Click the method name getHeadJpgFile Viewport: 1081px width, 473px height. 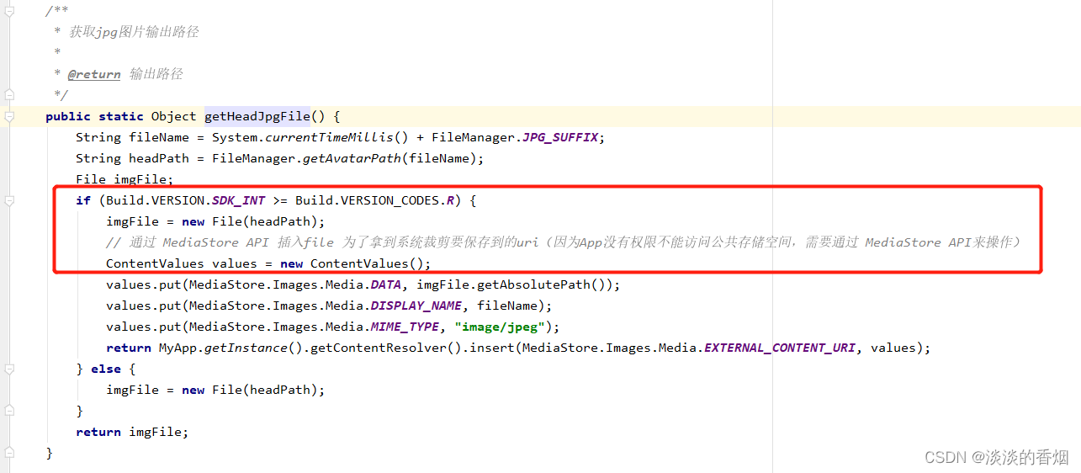(257, 116)
